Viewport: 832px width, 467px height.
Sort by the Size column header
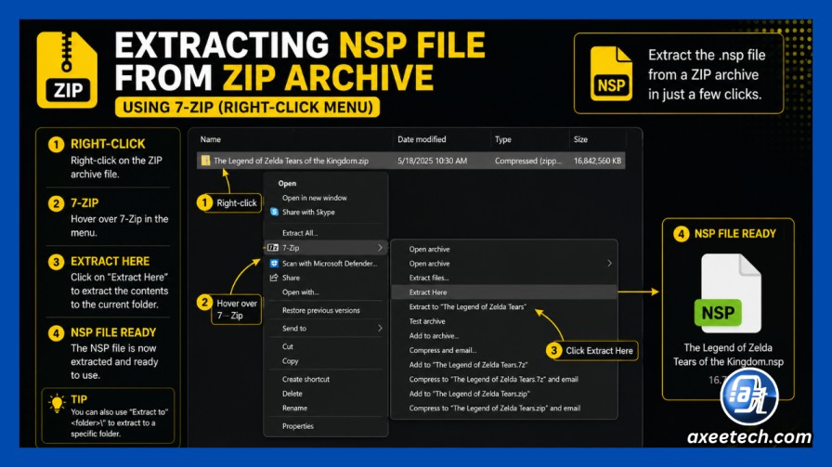pyautogui.click(x=580, y=139)
